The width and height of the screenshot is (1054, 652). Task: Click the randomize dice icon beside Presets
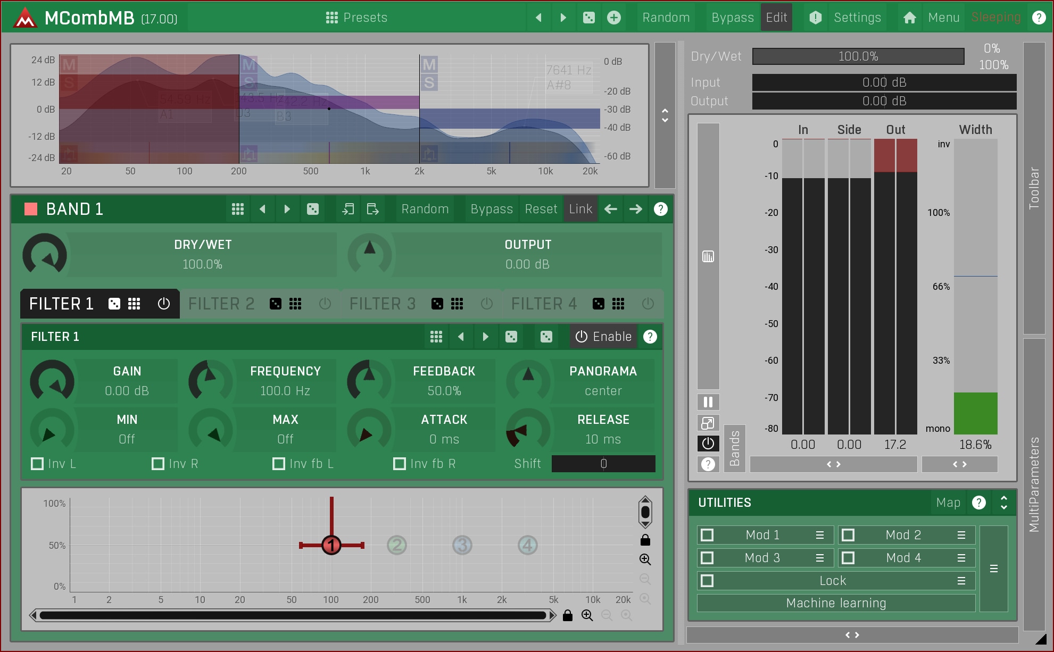(x=588, y=18)
